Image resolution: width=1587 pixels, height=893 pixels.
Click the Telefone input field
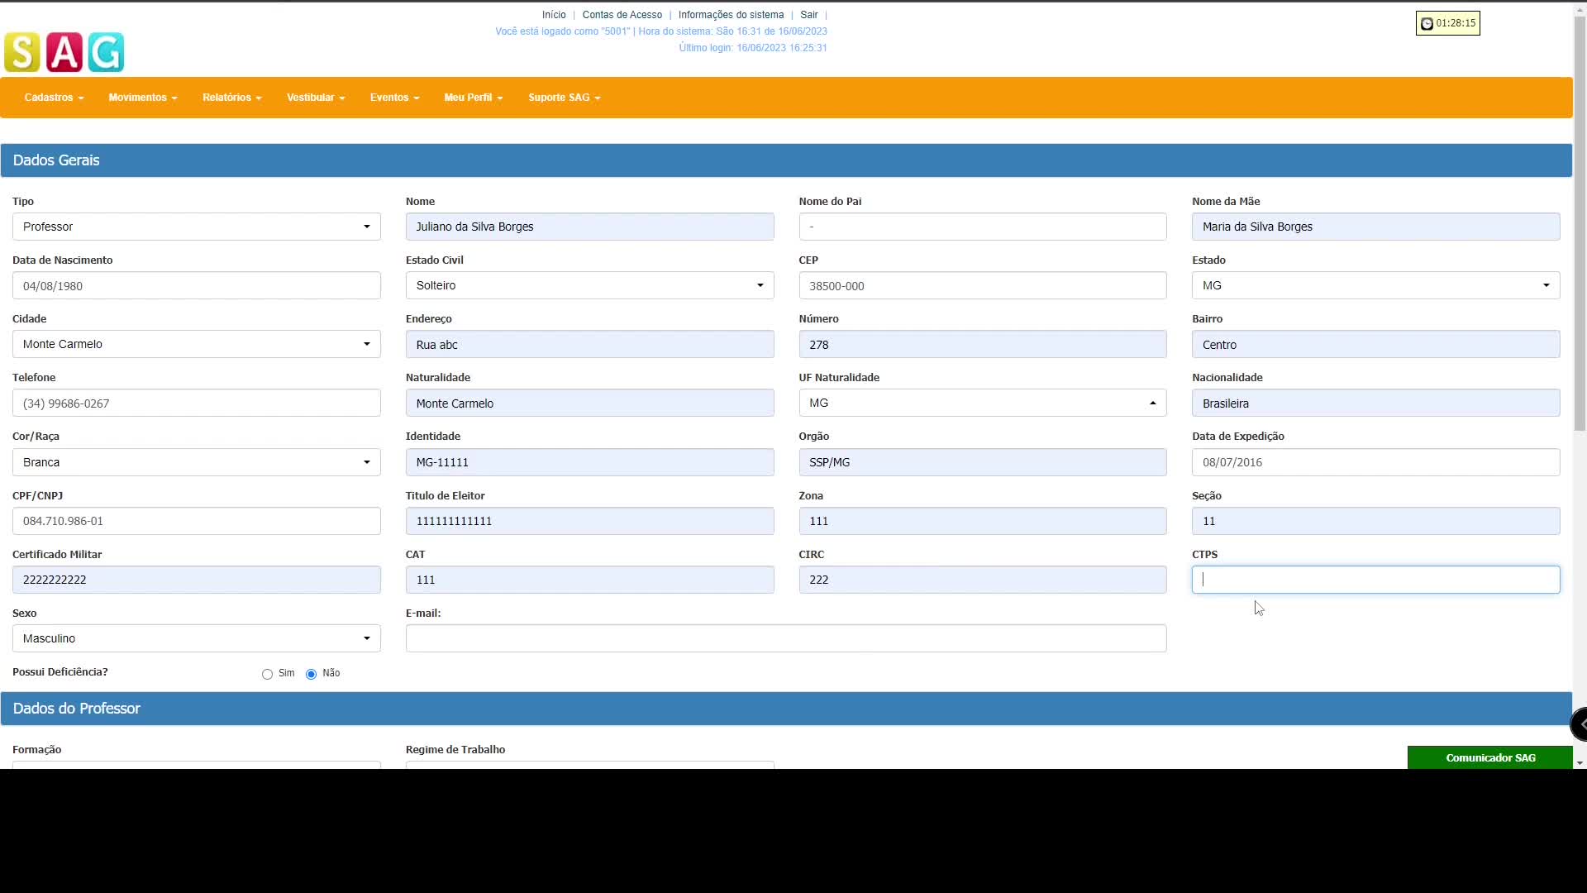coord(197,403)
